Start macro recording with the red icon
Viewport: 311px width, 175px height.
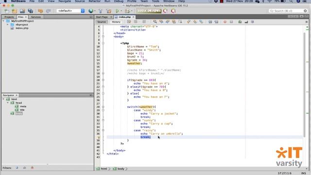point(225,22)
